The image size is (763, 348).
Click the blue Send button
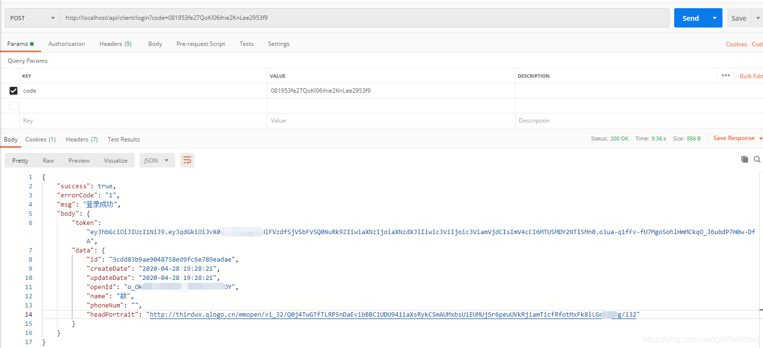click(691, 18)
